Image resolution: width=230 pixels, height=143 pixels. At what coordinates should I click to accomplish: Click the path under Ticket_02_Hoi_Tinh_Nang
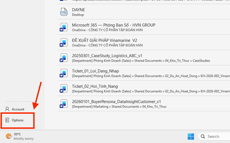click(x=151, y=91)
